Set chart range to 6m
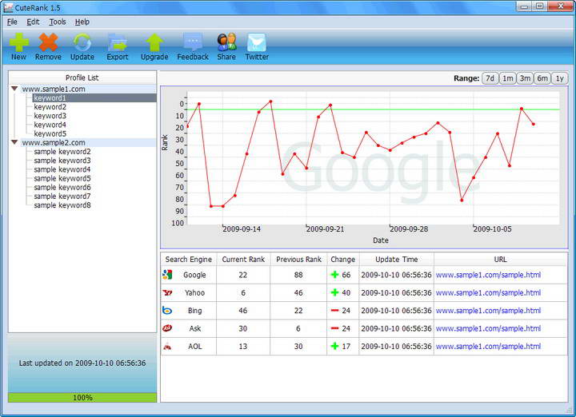The width and height of the screenshot is (576, 417). click(542, 78)
